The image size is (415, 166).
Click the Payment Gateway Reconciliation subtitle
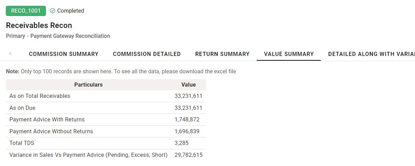(x=70, y=36)
